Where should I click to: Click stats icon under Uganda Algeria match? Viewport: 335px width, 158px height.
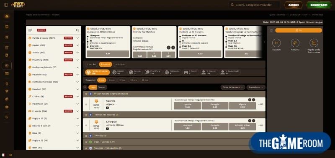point(108,108)
